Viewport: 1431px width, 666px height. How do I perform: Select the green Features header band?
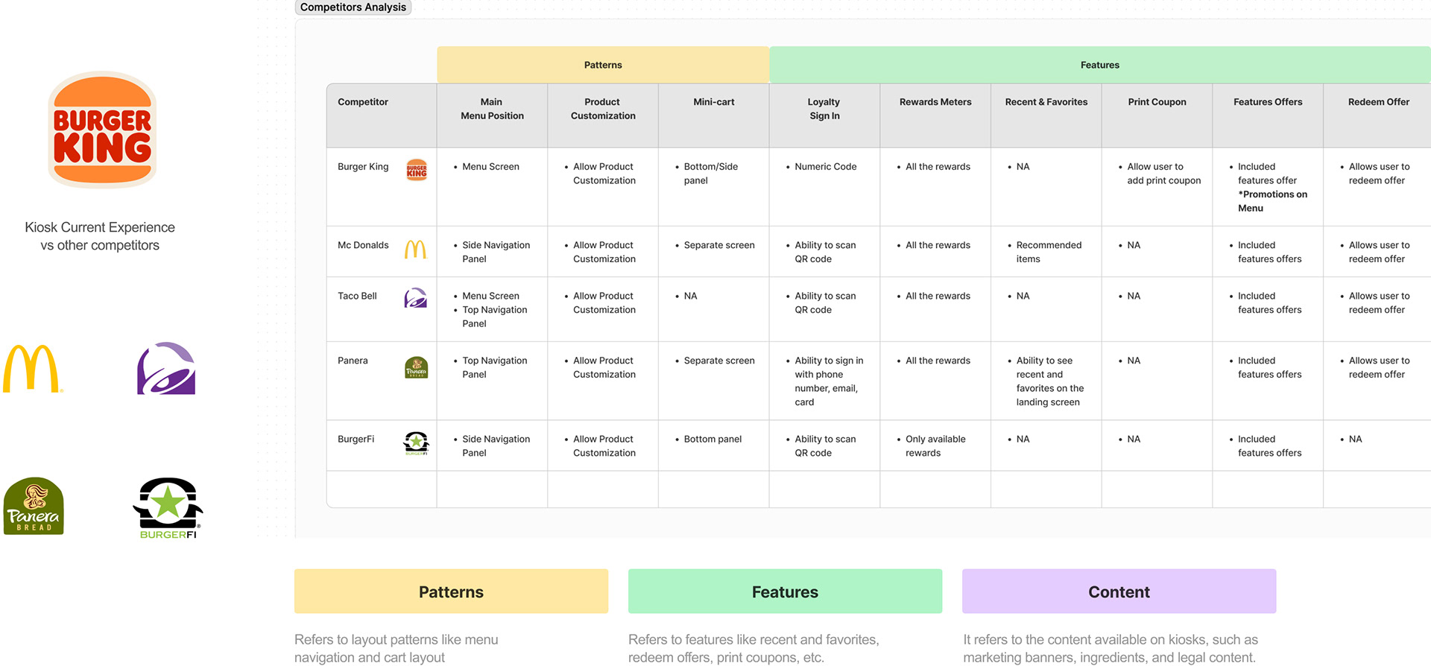tap(1099, 65)
